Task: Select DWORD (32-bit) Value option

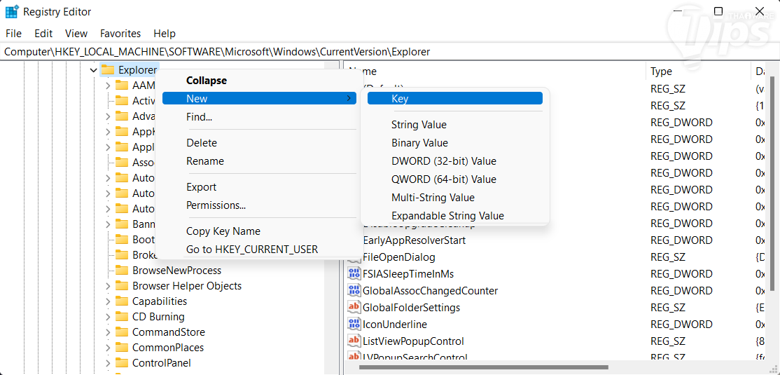Action: [443, 161]
